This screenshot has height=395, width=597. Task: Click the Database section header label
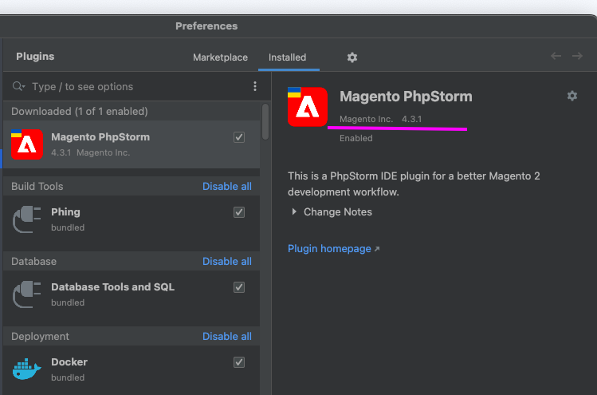click(x=33, y=262)
